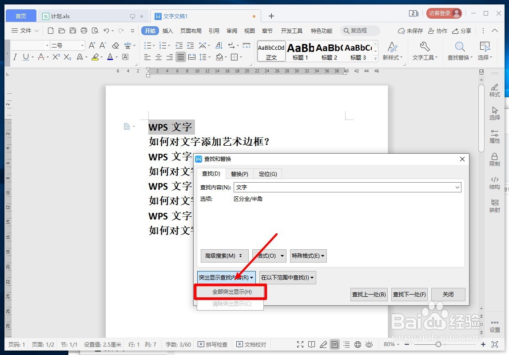509x355 pixels.
Task: Open the Styles pane in right sidebar
Action: click(x=495, y=90)
